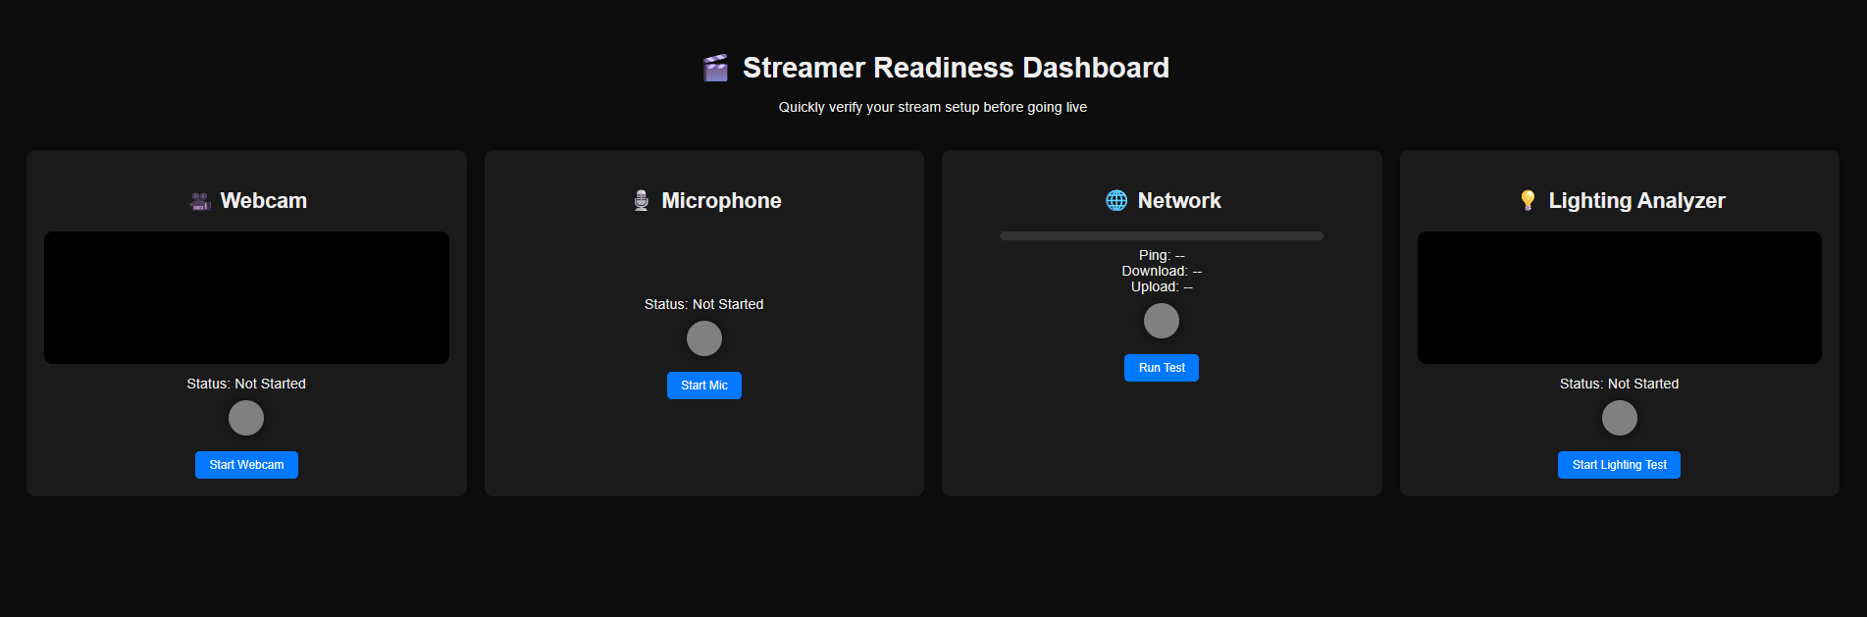The image size is (1867, 617).
Task: Click the Webcam status indicator circle
Action: [x=246, y=418]
